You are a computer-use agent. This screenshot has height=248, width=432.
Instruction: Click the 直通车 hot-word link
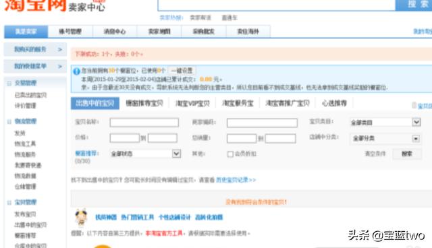230,18
